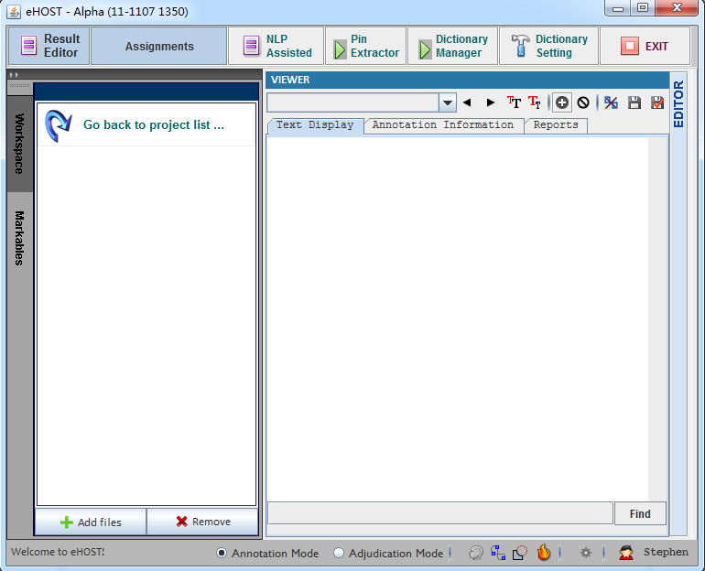Click the add annotation plus icon

pyautogui.click(x=561, y=102)
